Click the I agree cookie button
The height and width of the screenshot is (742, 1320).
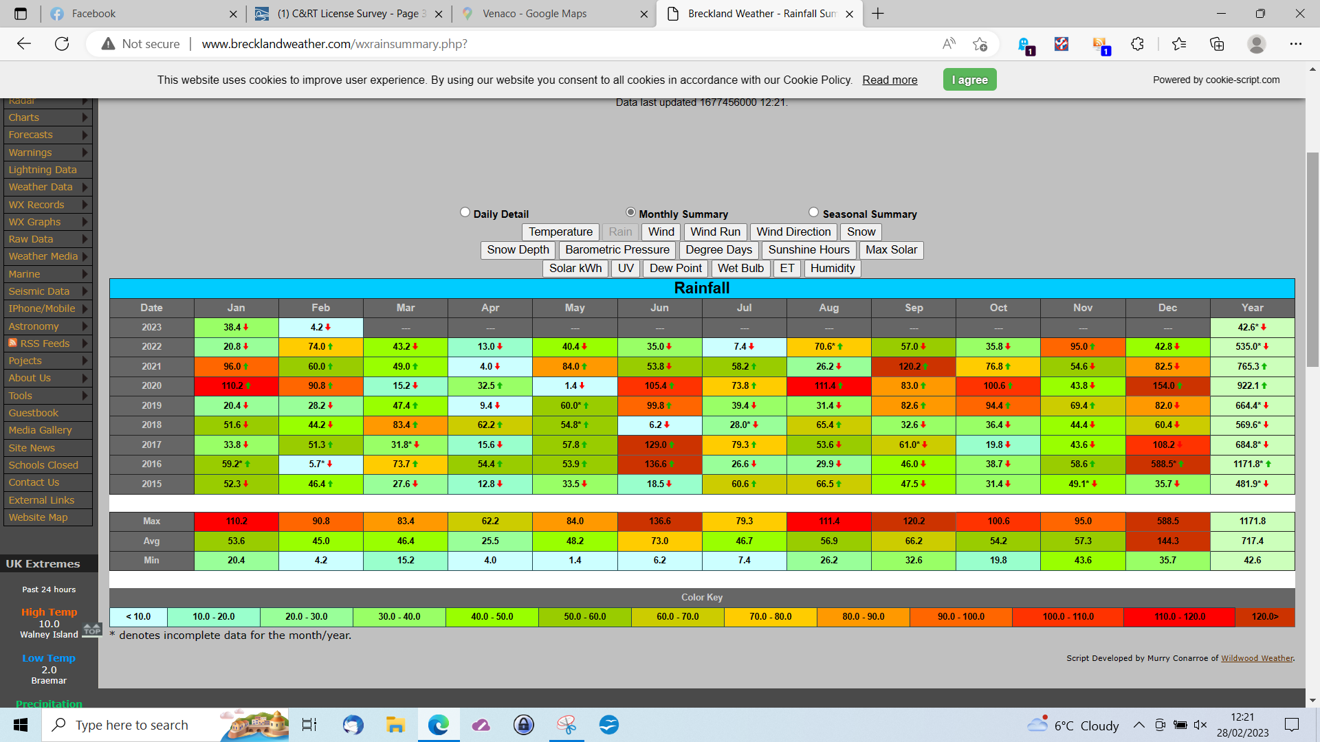tap(969, 80)
